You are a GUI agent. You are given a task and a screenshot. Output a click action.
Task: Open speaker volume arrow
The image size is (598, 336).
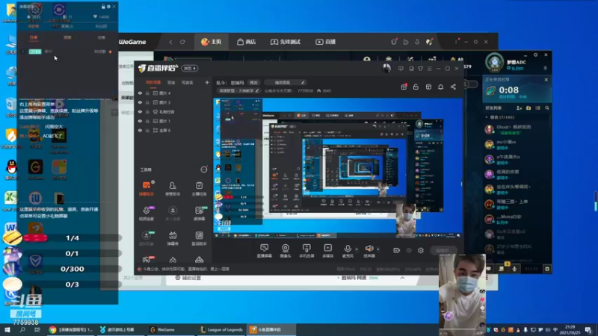click(378, 249)
